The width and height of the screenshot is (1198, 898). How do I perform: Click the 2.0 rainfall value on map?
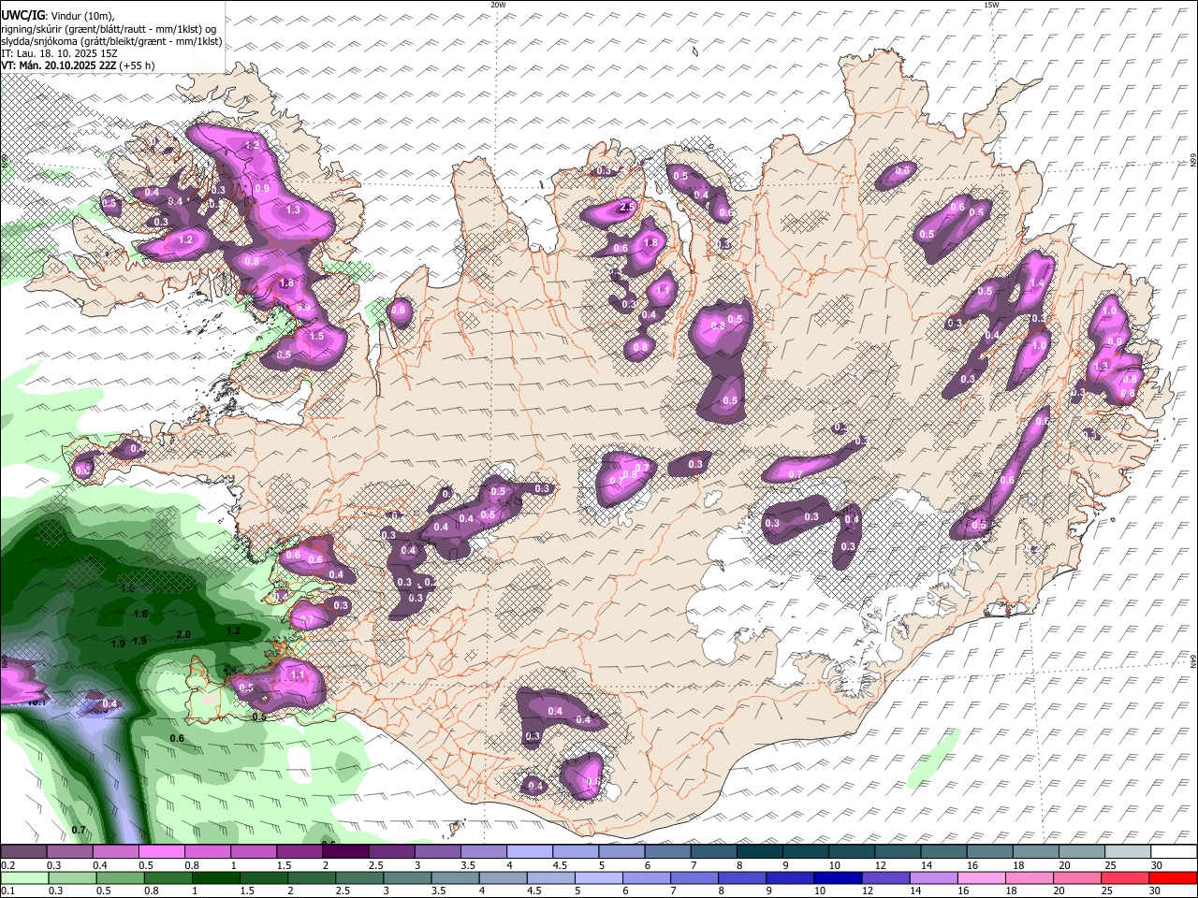[183, 634]
